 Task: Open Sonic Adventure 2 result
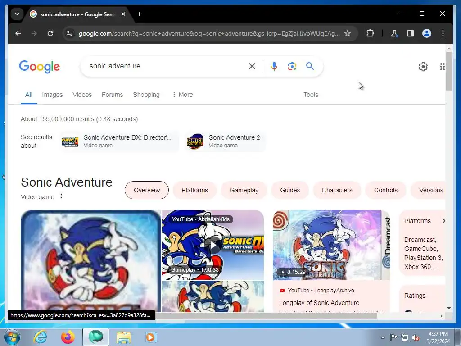225,141
